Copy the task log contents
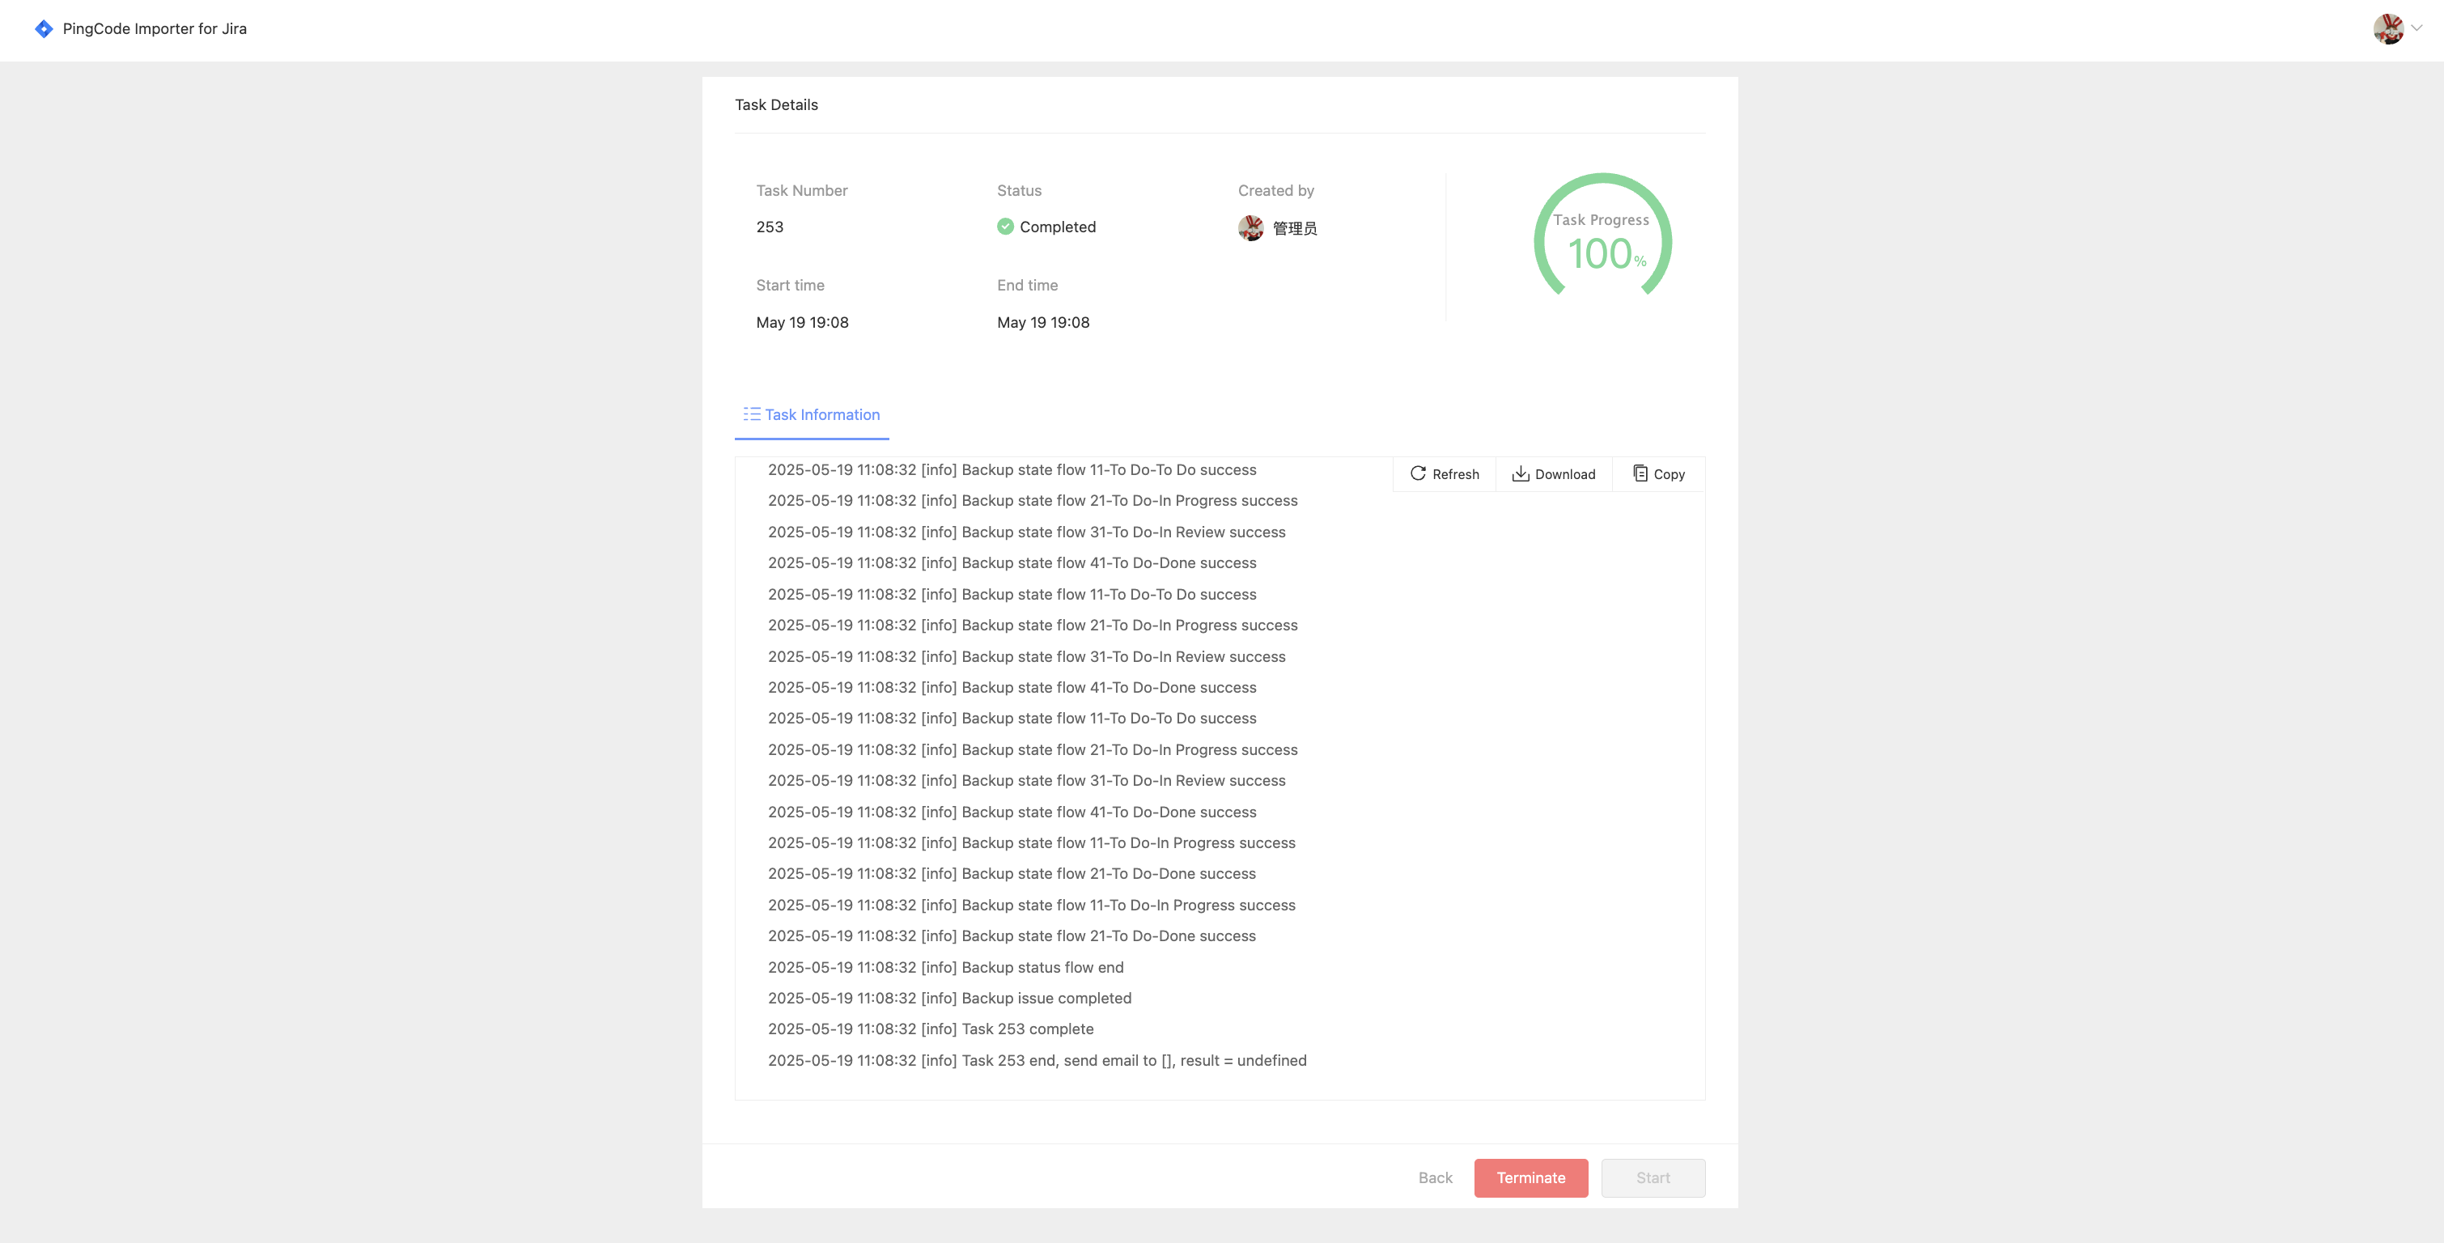Viewport: 2444px width, 1243px height. pos(1657,473)
